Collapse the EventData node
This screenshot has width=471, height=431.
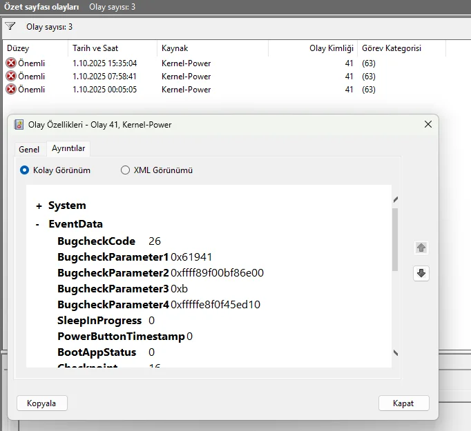click(x=37, y=224)
